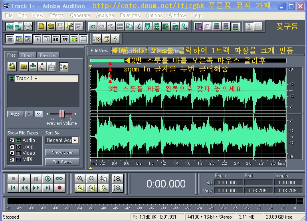Zoom to selection with yellow magnifier icon
307x221 pixels.
[x=80, y=188]
